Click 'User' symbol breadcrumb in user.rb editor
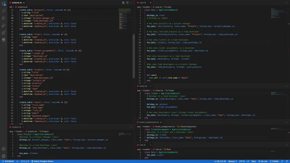290x163 pixels. coord(169,7)
